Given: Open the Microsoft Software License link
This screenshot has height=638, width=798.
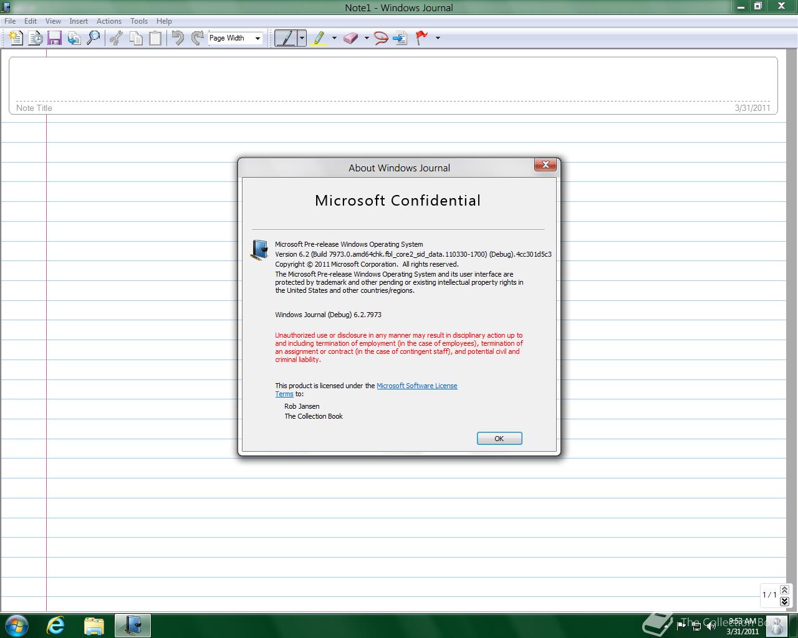Looking at the screenshot, I should 417,386.
